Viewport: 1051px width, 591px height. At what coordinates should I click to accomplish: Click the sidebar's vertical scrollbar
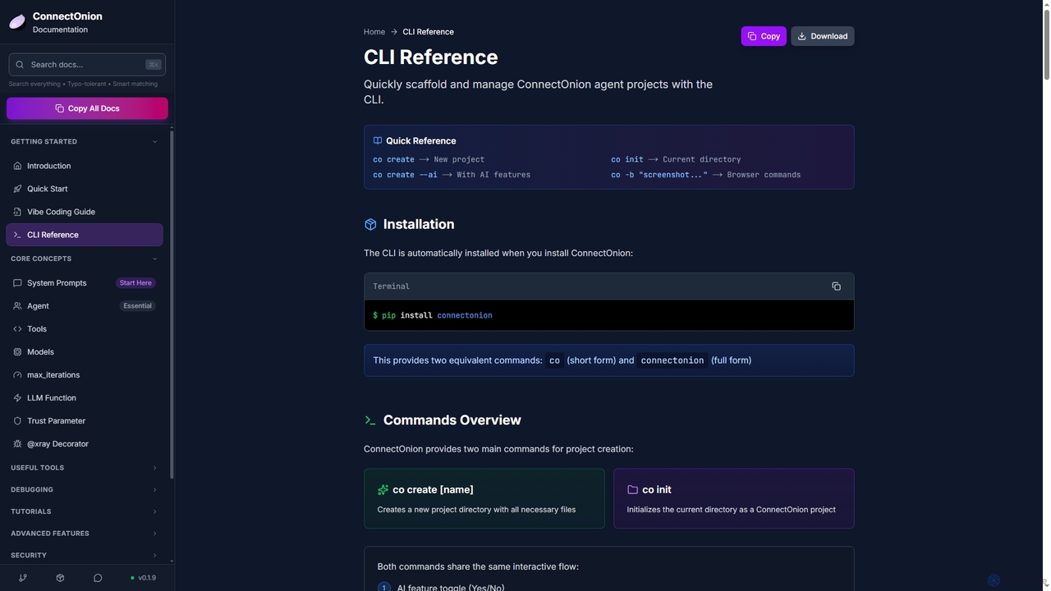172,304
